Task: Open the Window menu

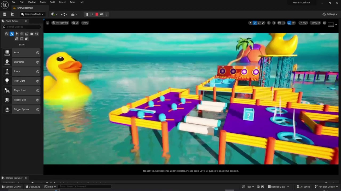Action: (32, 2)
